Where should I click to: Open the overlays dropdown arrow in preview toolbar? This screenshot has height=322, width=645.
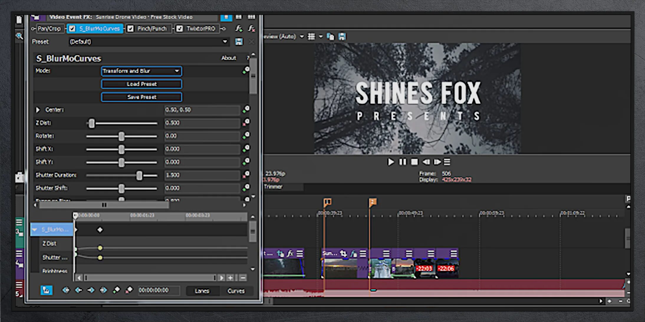click(x=321, y=37)
